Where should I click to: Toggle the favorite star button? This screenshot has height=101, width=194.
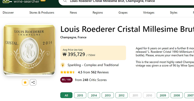tap(25, 82)
